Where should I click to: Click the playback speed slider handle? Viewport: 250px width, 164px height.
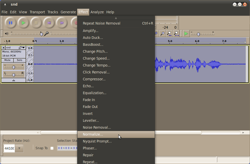pyautogui.click(x=198, y=34)
